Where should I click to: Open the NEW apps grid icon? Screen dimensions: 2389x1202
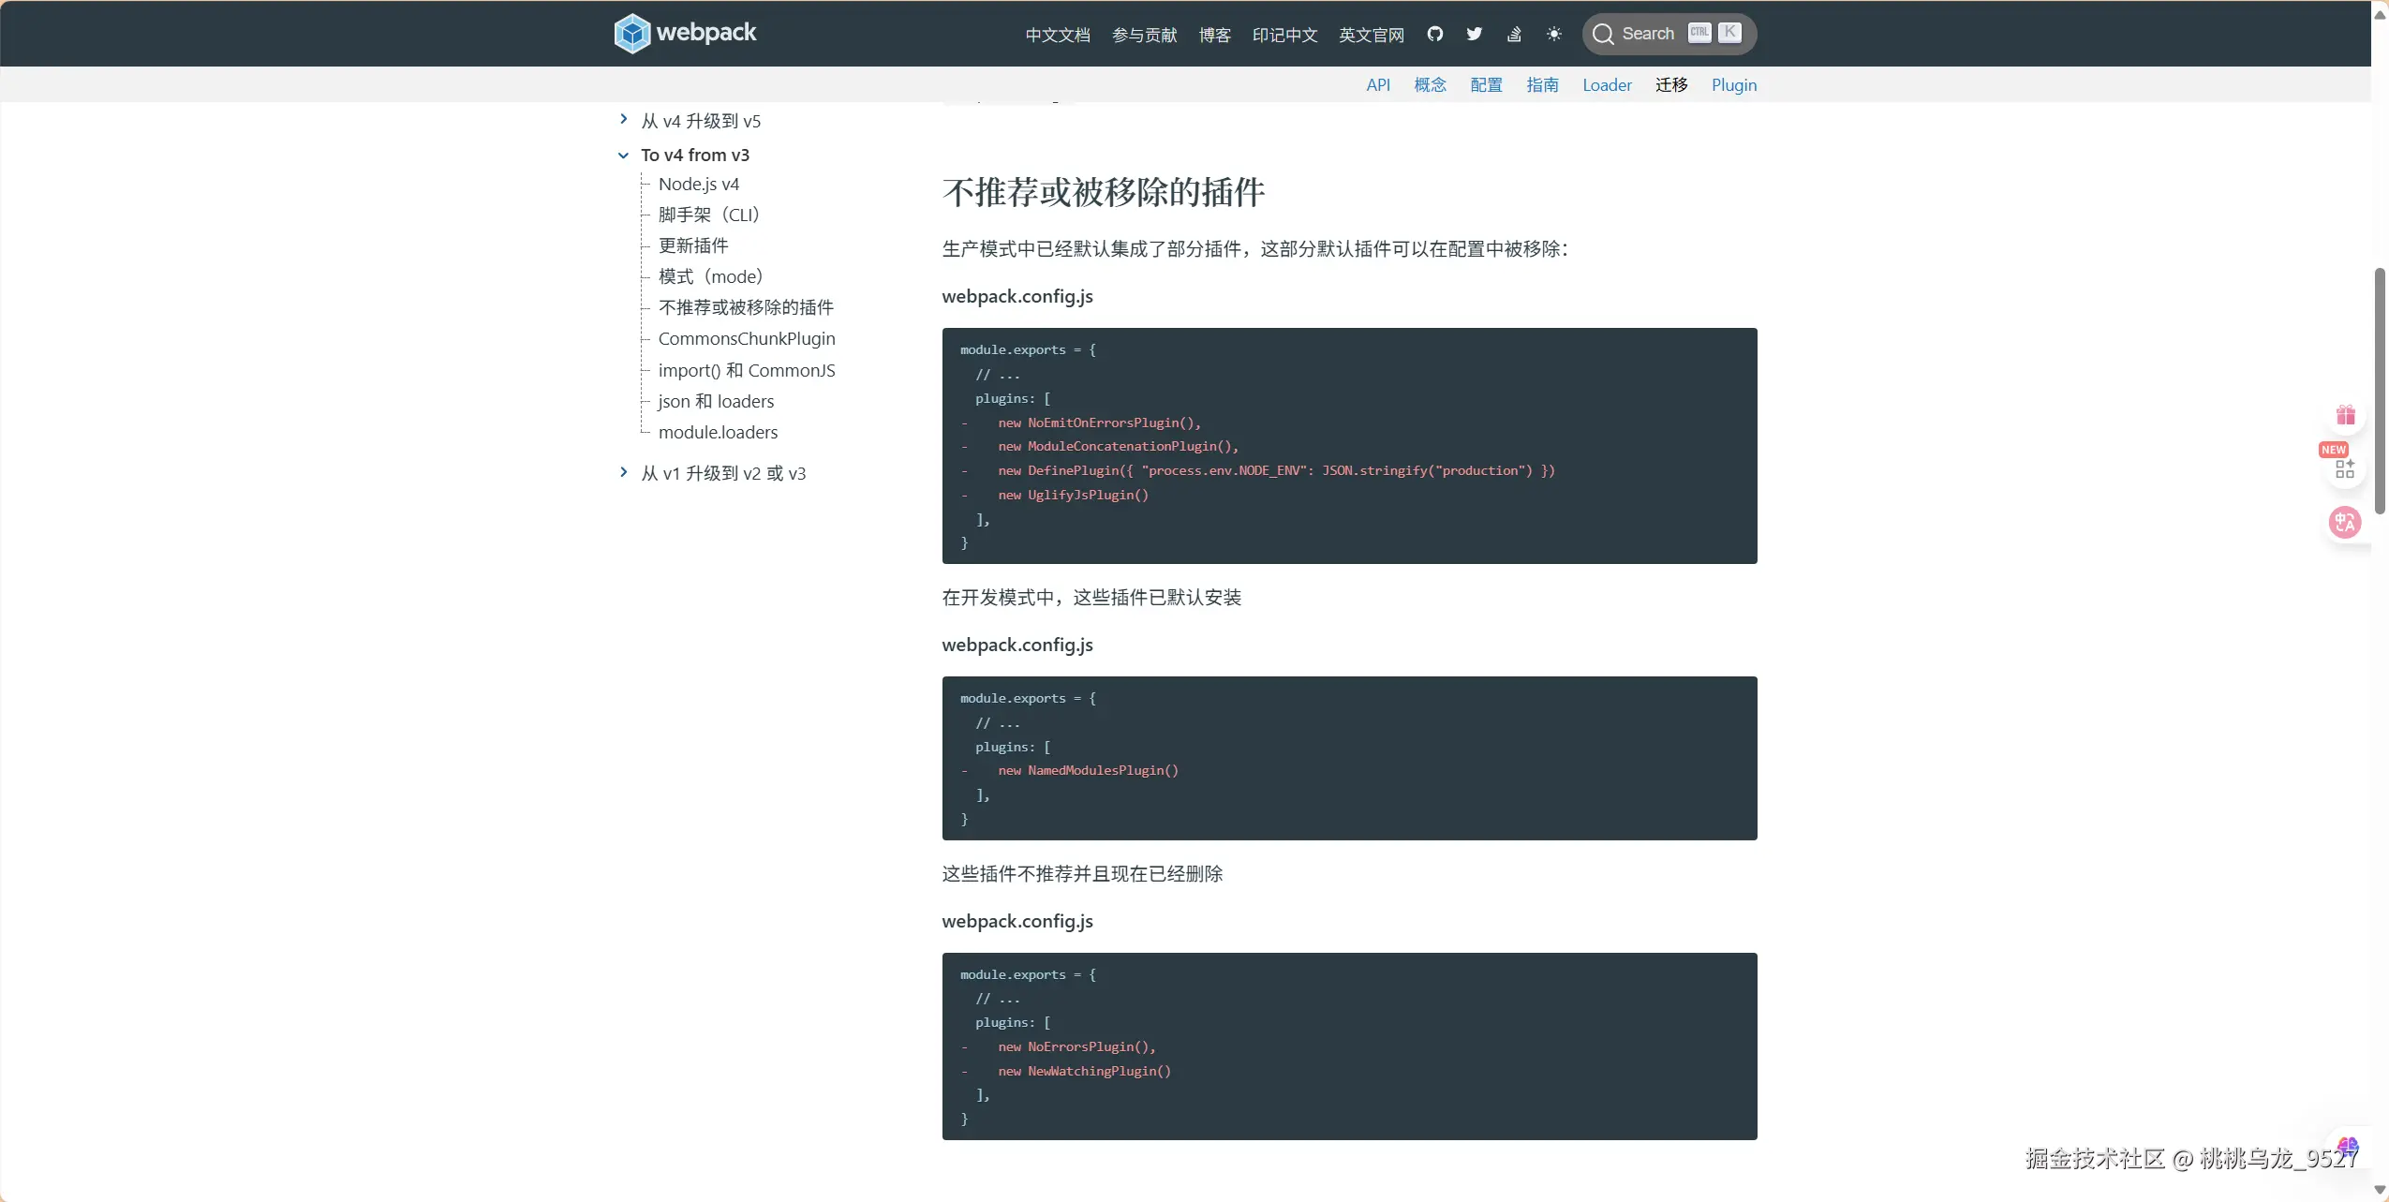click(x=2344, y=468)
